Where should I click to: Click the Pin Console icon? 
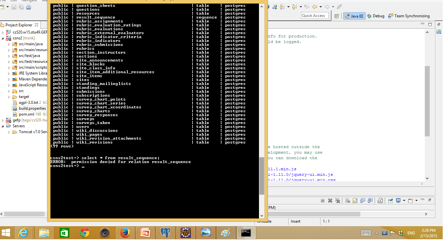pyautogui.click(x=391, y=201)
